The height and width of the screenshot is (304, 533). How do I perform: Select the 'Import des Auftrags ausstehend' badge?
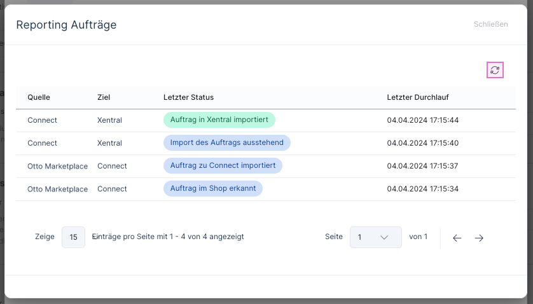click(227, 143)
